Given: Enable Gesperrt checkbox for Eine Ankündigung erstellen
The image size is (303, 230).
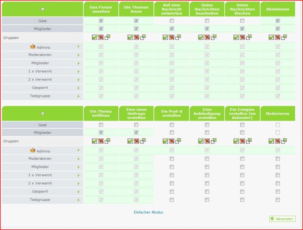Looking at the screenshot, I should point(207,191).
